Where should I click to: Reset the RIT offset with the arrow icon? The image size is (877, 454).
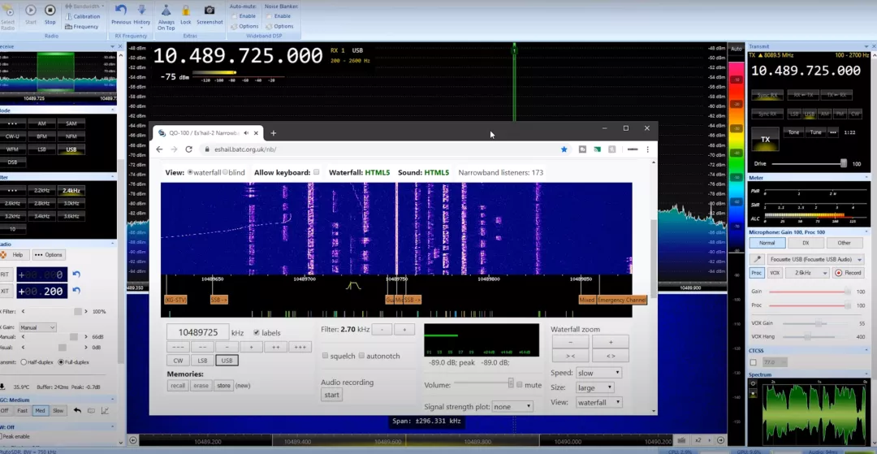tap(76, 274)
